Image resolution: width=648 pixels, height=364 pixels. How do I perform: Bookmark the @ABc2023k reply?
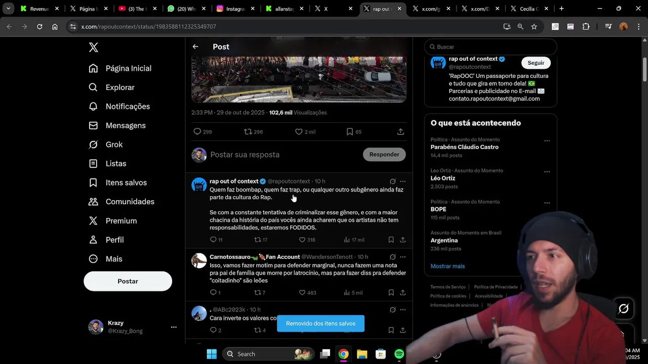click(391, 330)
